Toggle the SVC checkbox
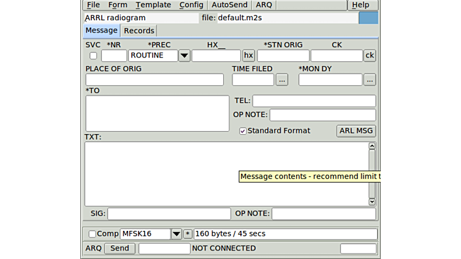 [x=93, y=56]
